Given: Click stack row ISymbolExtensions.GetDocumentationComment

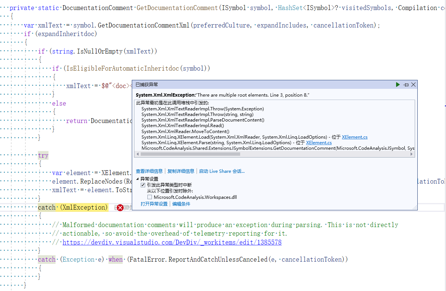Looking at the screenshot, I should 278,148.
